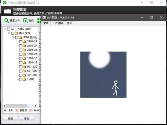
Task: Open the 十六进制 hex tab
Action: pyautogui.click(x=58, y=23)
